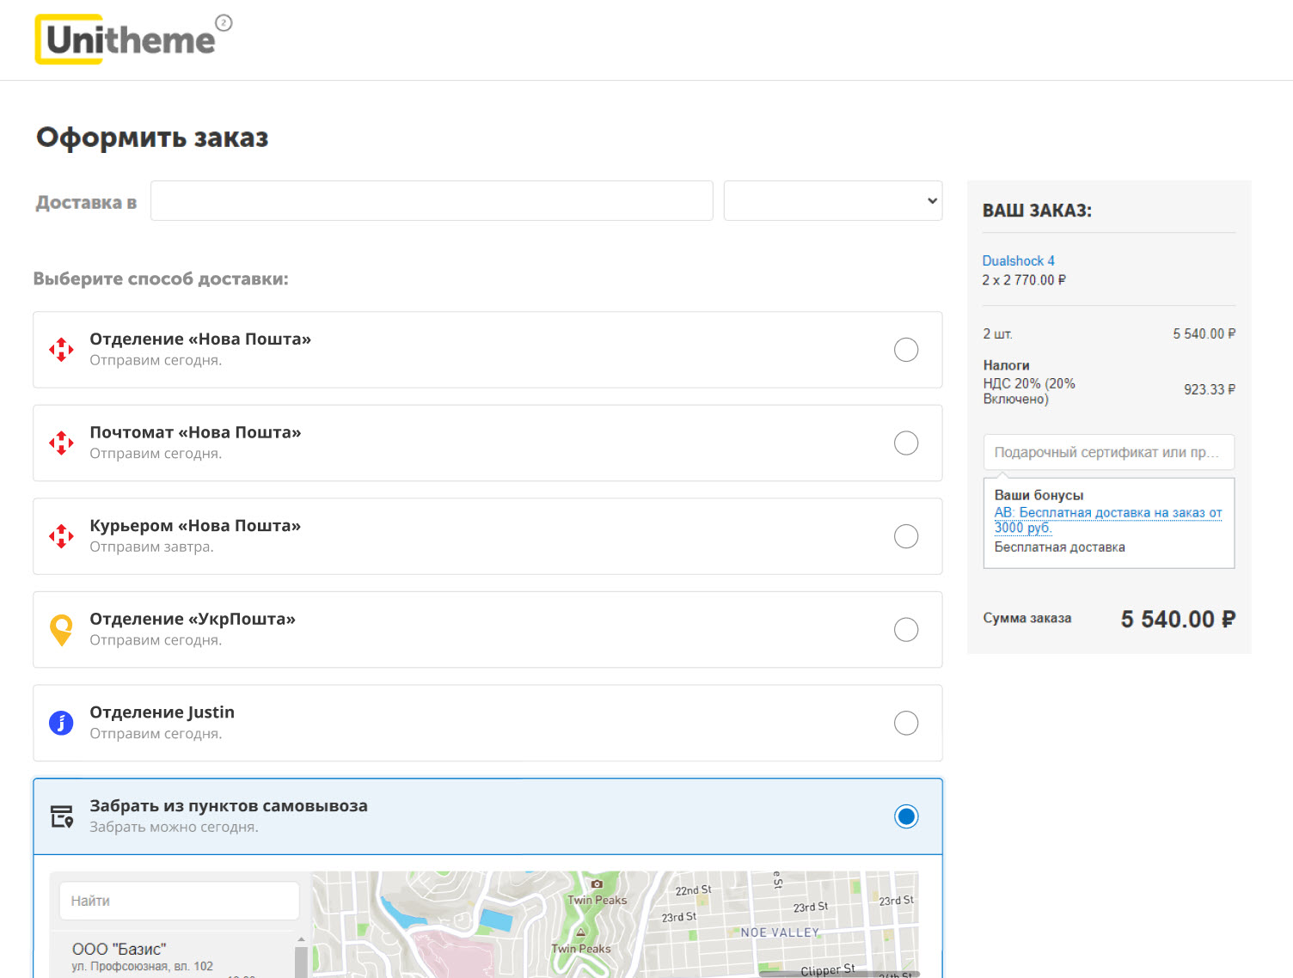Click the Почтомат «Нова Пошта» title text
The height and width of the screenshot is (978, 1293).
click(x=195, y=432)
